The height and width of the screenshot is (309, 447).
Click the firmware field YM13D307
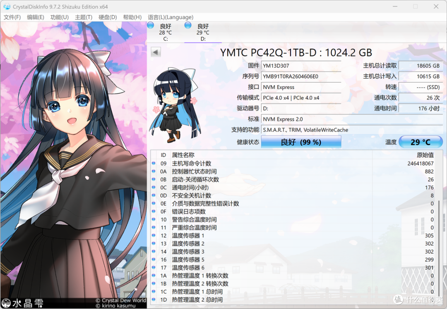pyautogui.click(x=301, y=66)
